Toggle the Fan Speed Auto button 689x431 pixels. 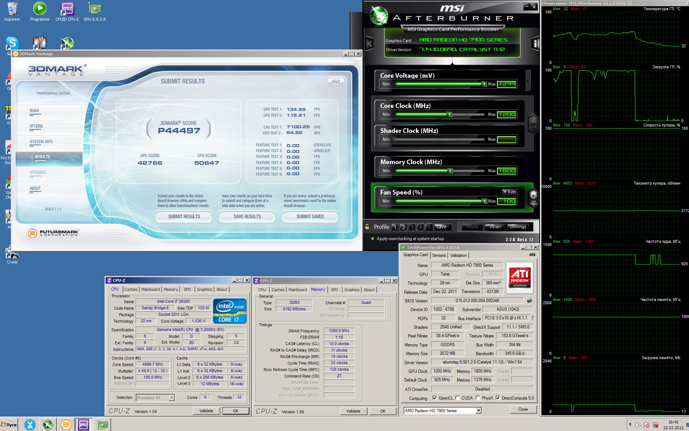[x=510, y=192]
